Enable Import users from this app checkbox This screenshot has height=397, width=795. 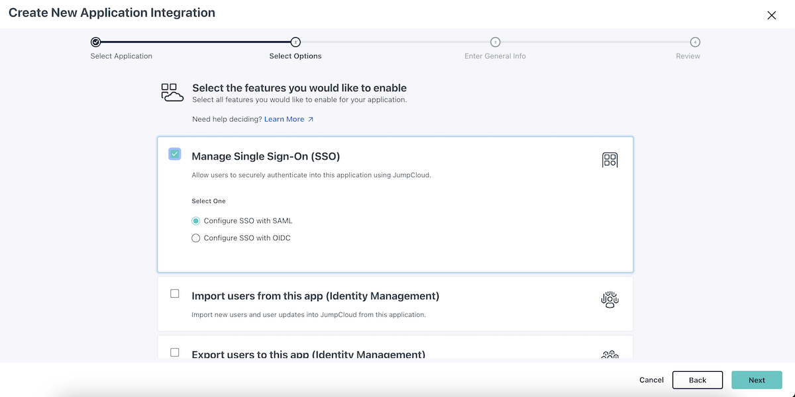pyautogui.click(x=175, y=294)
